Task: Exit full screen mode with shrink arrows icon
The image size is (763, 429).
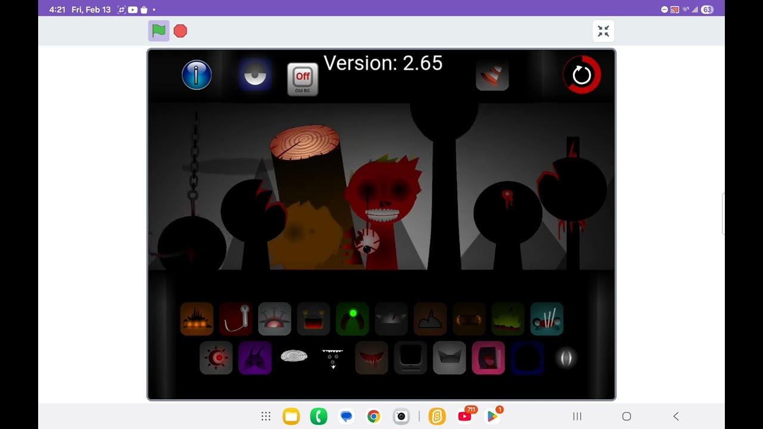Action: (x=603, y=31)
